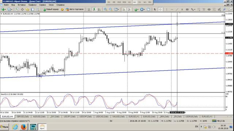Screen dimensions: 234x131
Task: Open MetaEditor yellow diamond icon
Action: point(62,9)
